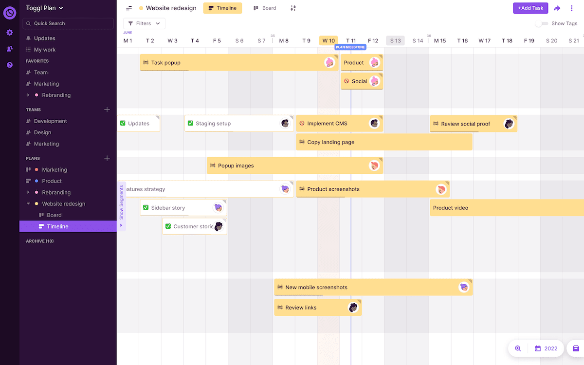The height and width of the screenshot is (365, 584).
Task: Open the timeline view settings sliders icon
Action: (x=293, y=8)
